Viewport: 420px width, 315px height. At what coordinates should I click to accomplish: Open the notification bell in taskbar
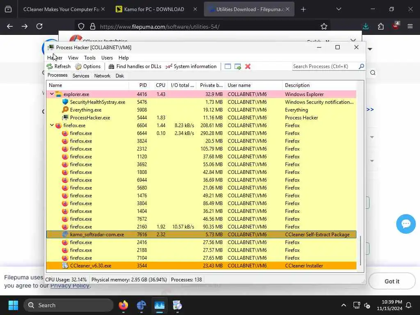coord(409,305)
